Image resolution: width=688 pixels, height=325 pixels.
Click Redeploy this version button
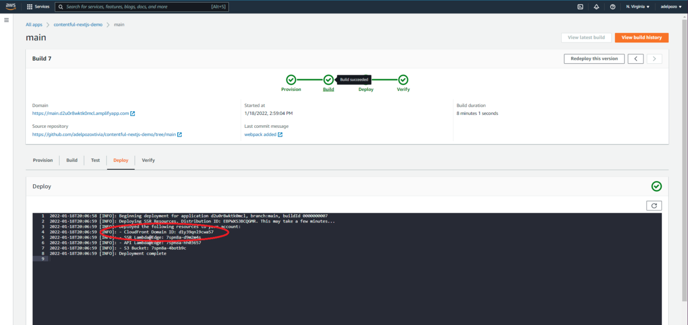[x=594, y=59]
